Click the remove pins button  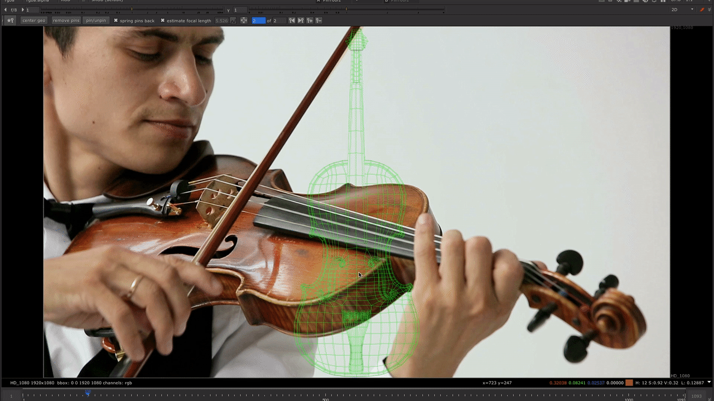click(x=66, y=21)
